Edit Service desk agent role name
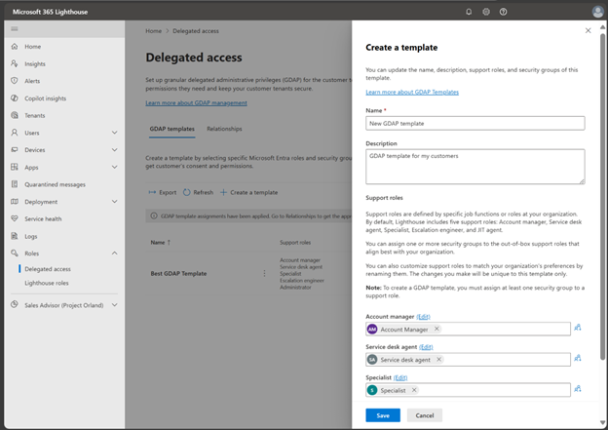Viewport: 608px width, 430px height. tap(426, 347)
